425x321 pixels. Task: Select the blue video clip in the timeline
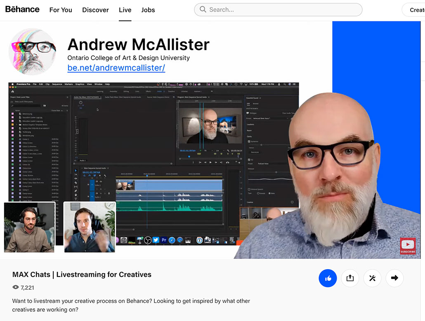click(x=169, y=185)
